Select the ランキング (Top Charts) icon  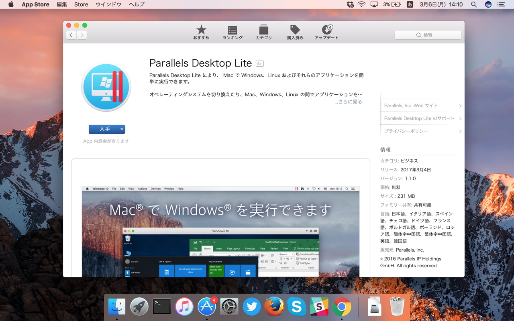click(232, 32)
